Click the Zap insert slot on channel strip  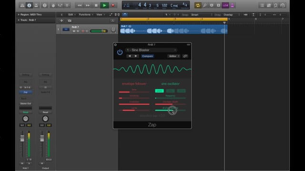pos(25,92)
